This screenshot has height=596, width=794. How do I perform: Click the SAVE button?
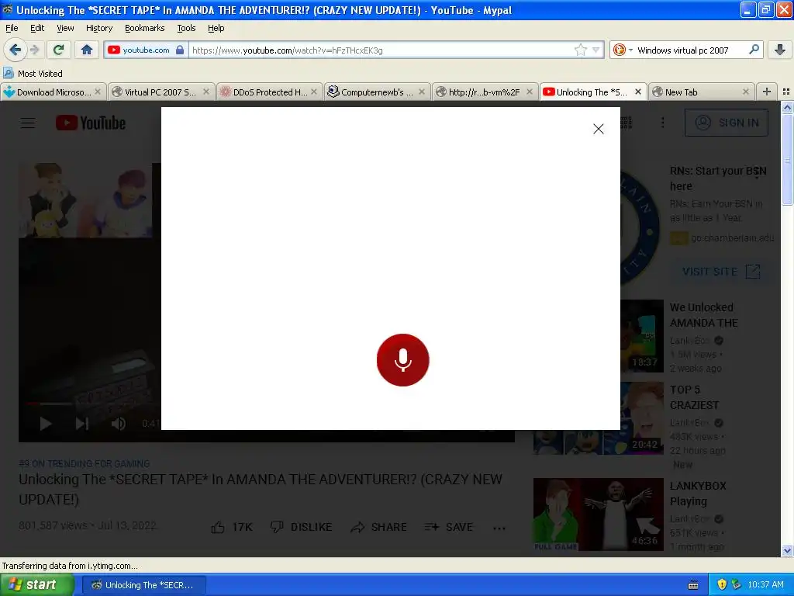pos(449,527)
